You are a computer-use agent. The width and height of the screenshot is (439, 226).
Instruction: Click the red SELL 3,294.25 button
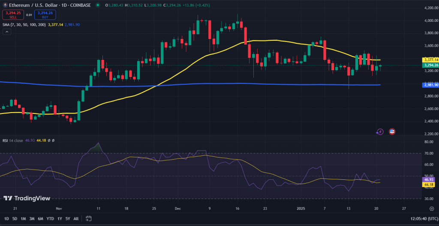tap(13, 15)
